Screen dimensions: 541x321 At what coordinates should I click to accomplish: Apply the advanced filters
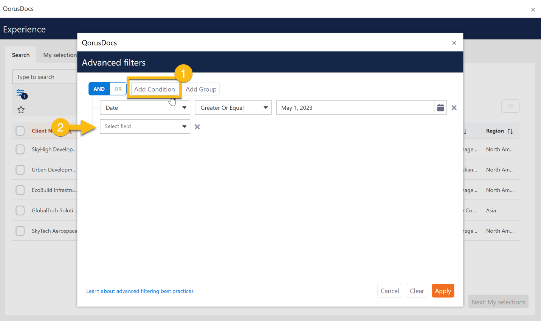pos(443,291)
